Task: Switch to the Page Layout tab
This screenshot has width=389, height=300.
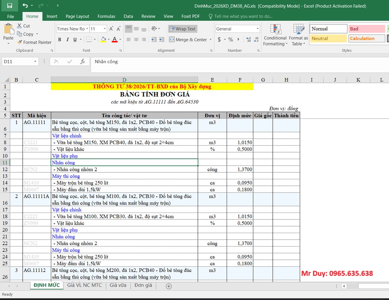Action: 78,16
